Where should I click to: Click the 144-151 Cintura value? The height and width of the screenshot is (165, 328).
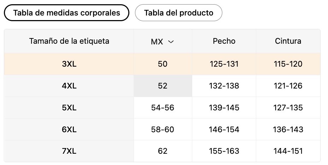click(288, 151)
